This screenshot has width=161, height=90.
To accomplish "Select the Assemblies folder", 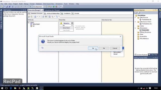I will pyautogui.click(x=143, y=36).
